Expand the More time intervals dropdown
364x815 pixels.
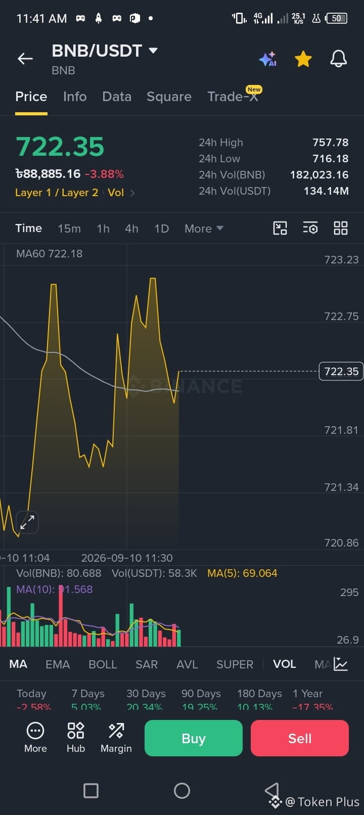point(204,229)
